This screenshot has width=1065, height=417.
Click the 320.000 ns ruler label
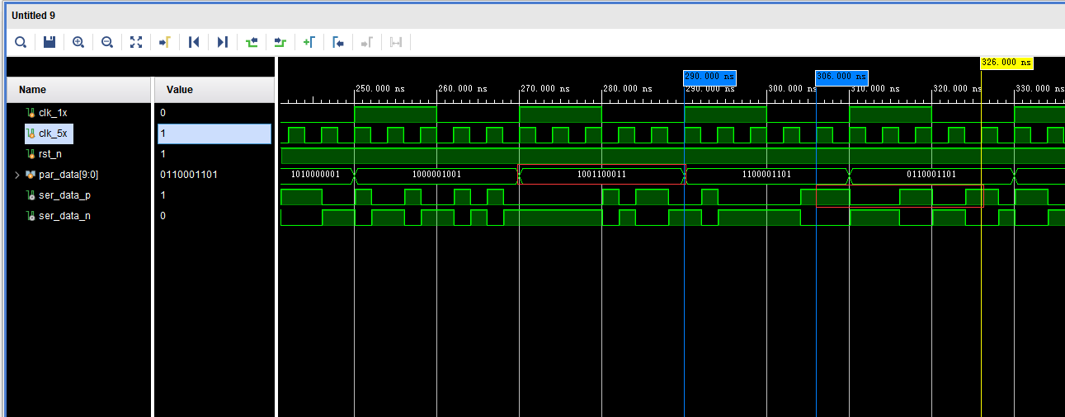[x=958, y=88]
